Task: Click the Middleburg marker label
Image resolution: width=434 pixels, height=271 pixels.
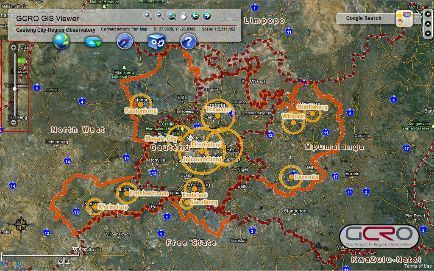Action: 312,107
